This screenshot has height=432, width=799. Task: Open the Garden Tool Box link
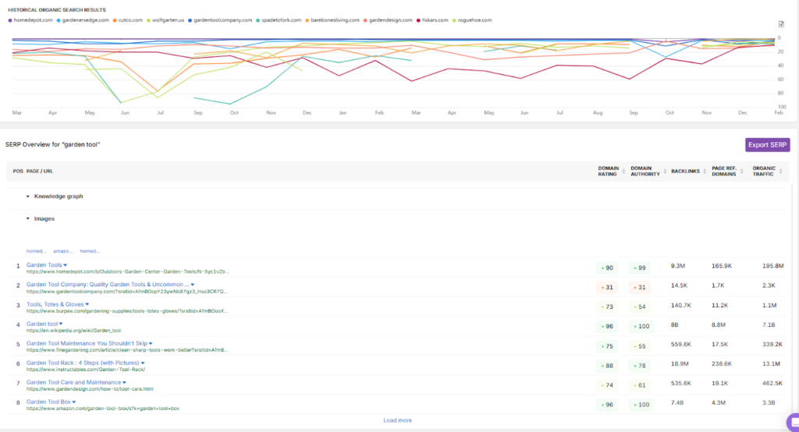[x=48, y=402]
